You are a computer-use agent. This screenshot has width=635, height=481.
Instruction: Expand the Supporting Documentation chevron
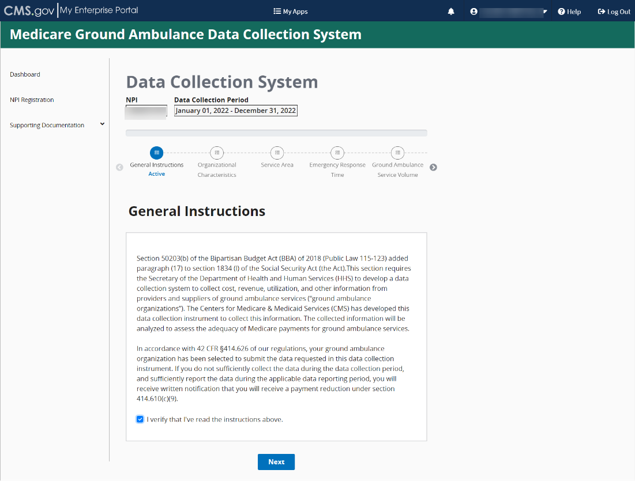pyautogui.click(x=102, y=124)
